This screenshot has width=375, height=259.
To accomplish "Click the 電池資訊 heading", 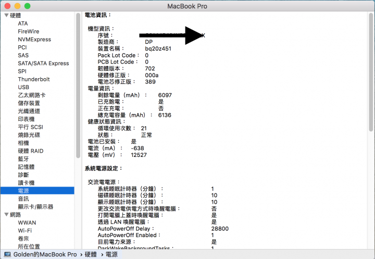I will (x=98, y=15).
